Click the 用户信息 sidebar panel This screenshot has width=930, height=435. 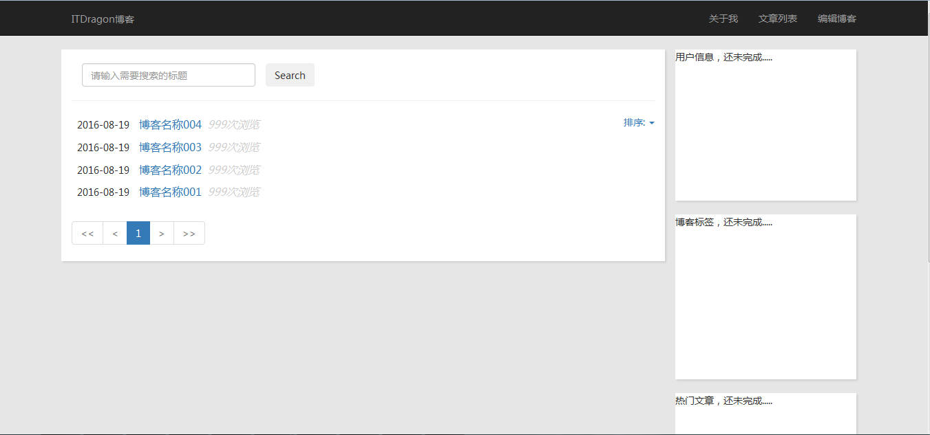tap(765, 125)
